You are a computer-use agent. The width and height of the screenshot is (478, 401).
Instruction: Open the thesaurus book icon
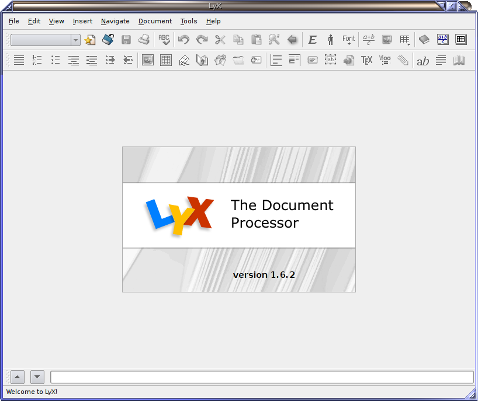tap(459, 60)
